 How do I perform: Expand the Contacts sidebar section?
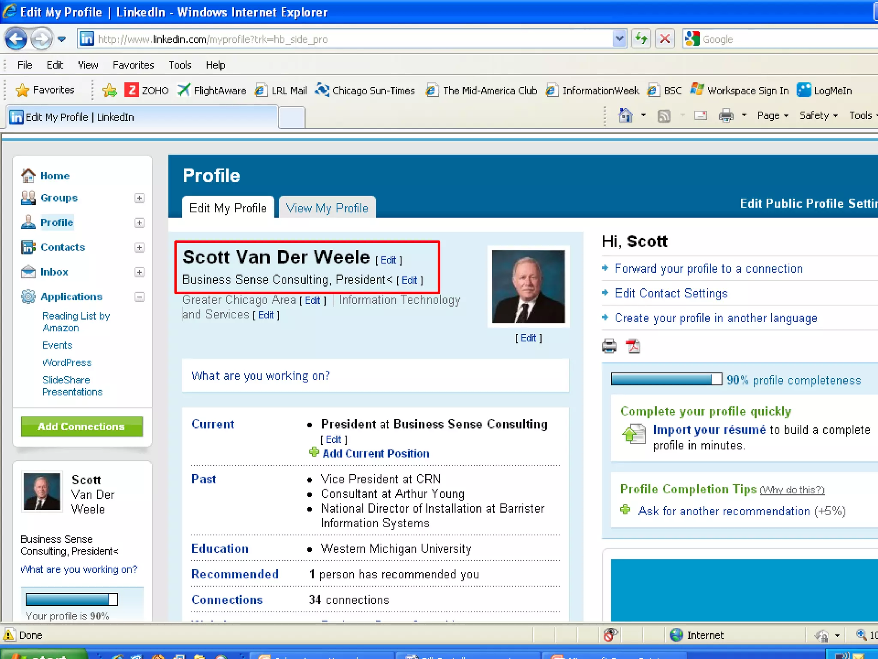coord(139,248)
